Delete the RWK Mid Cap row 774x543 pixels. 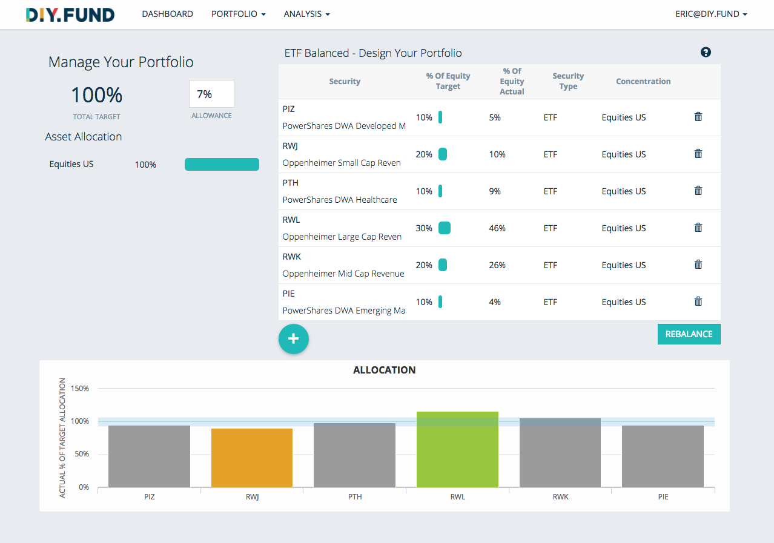698,265
